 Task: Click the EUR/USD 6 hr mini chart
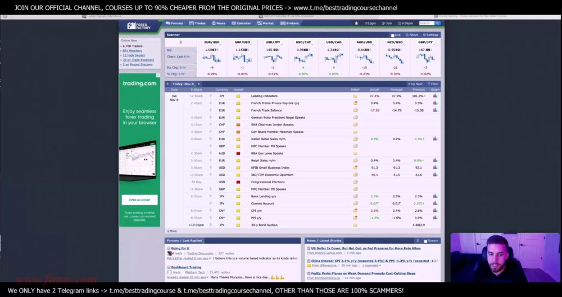(211, 58)
